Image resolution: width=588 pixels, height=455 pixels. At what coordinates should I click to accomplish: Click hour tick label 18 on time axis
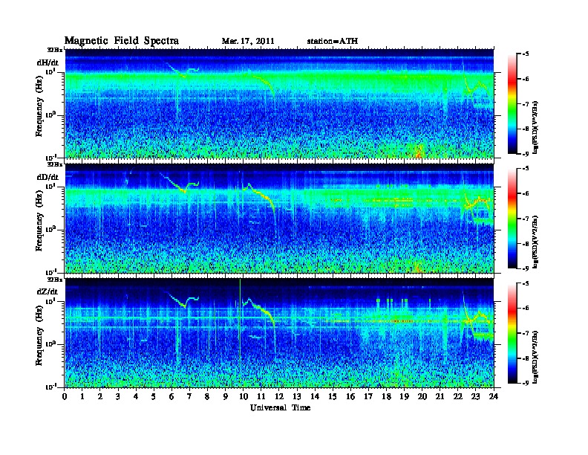point(386,396)
